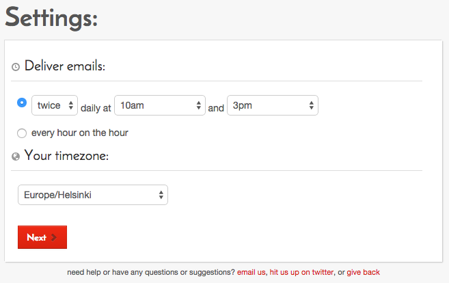Image resolution: width=449 pixels, height=283 pixels.
Task: Click the clock icon beside Deliver emails
Action: tap(16, 67)
